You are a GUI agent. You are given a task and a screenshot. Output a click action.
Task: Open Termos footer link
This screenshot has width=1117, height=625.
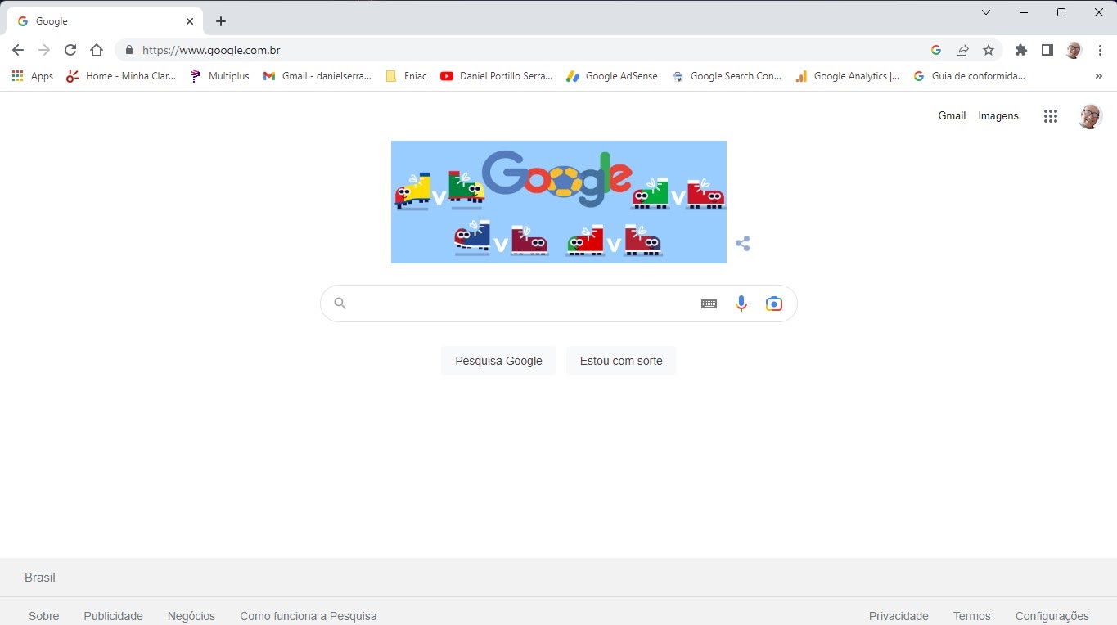click(x=972, y=616)
